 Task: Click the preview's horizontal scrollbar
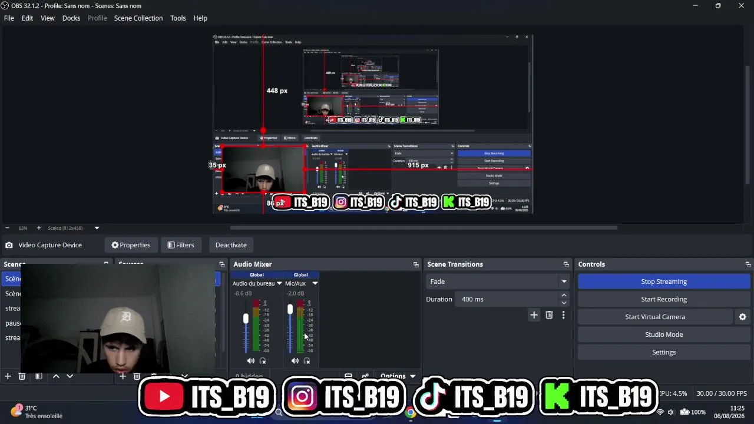click(x=424, y=228)
